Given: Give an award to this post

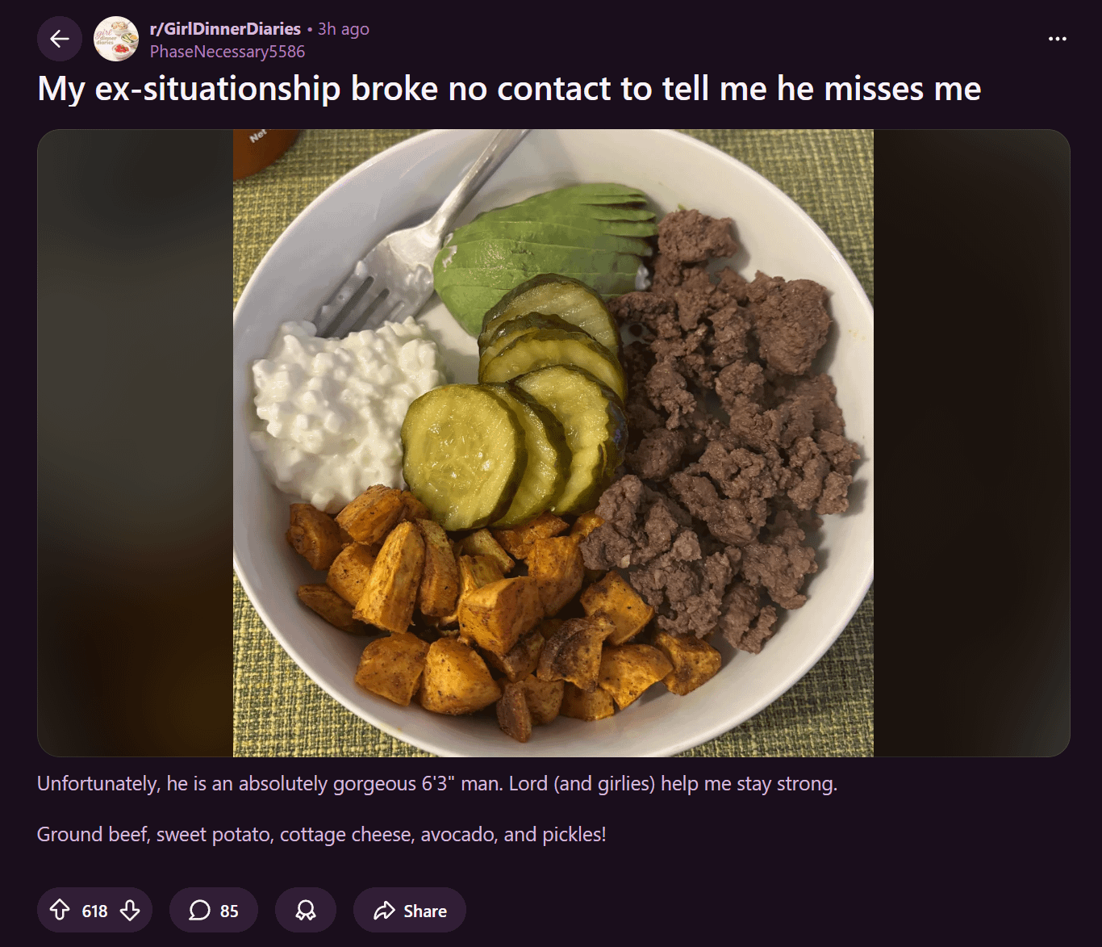Looking at the screenshot, I should [306, 910].
